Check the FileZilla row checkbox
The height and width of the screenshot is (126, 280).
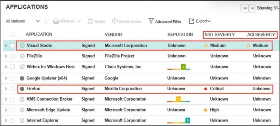tap(12, 56)
